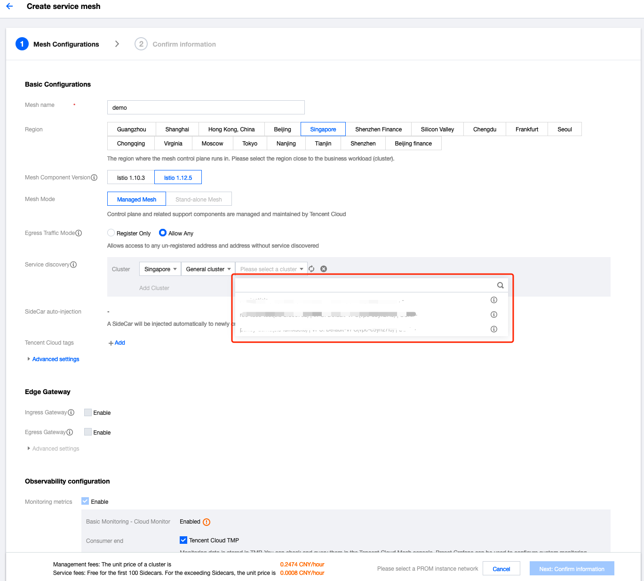Click the Cancel button
This screenshot has width=644, height=581.
pos(501,569)
